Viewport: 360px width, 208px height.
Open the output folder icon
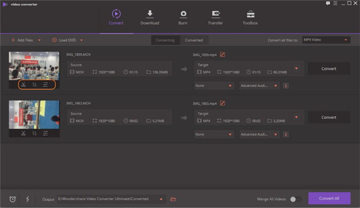pyautogui.click(x=173, y=199)
